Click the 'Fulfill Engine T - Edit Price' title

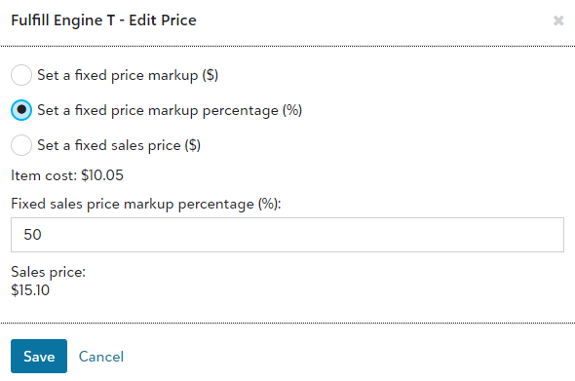(103, 20)
